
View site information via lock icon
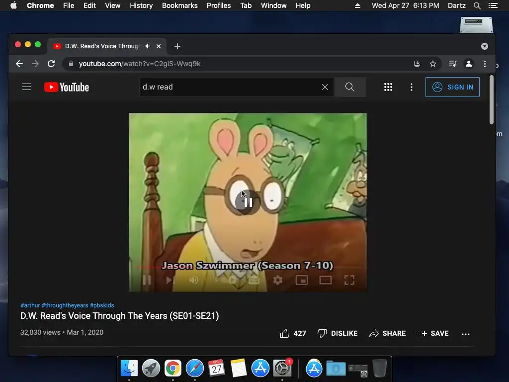click(71, 64)
